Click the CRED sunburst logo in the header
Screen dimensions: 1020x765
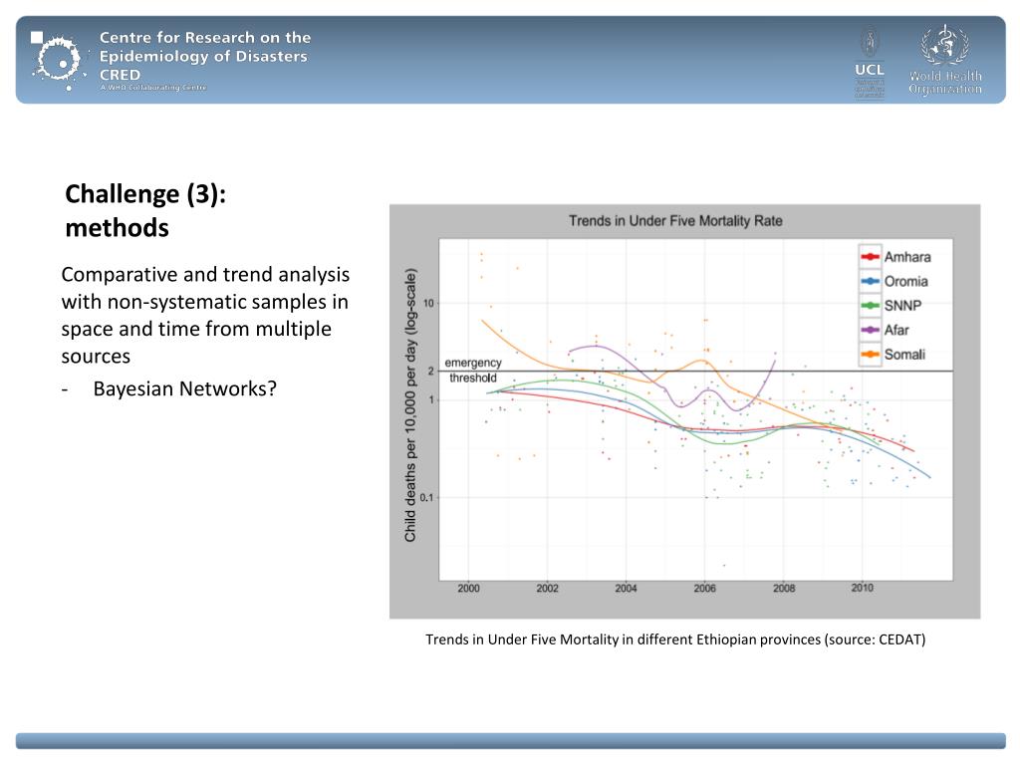pos(58,58)
